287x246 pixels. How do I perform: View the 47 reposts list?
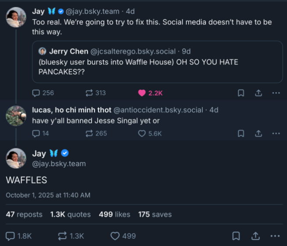pyautogui.click(x=24, y=214)
